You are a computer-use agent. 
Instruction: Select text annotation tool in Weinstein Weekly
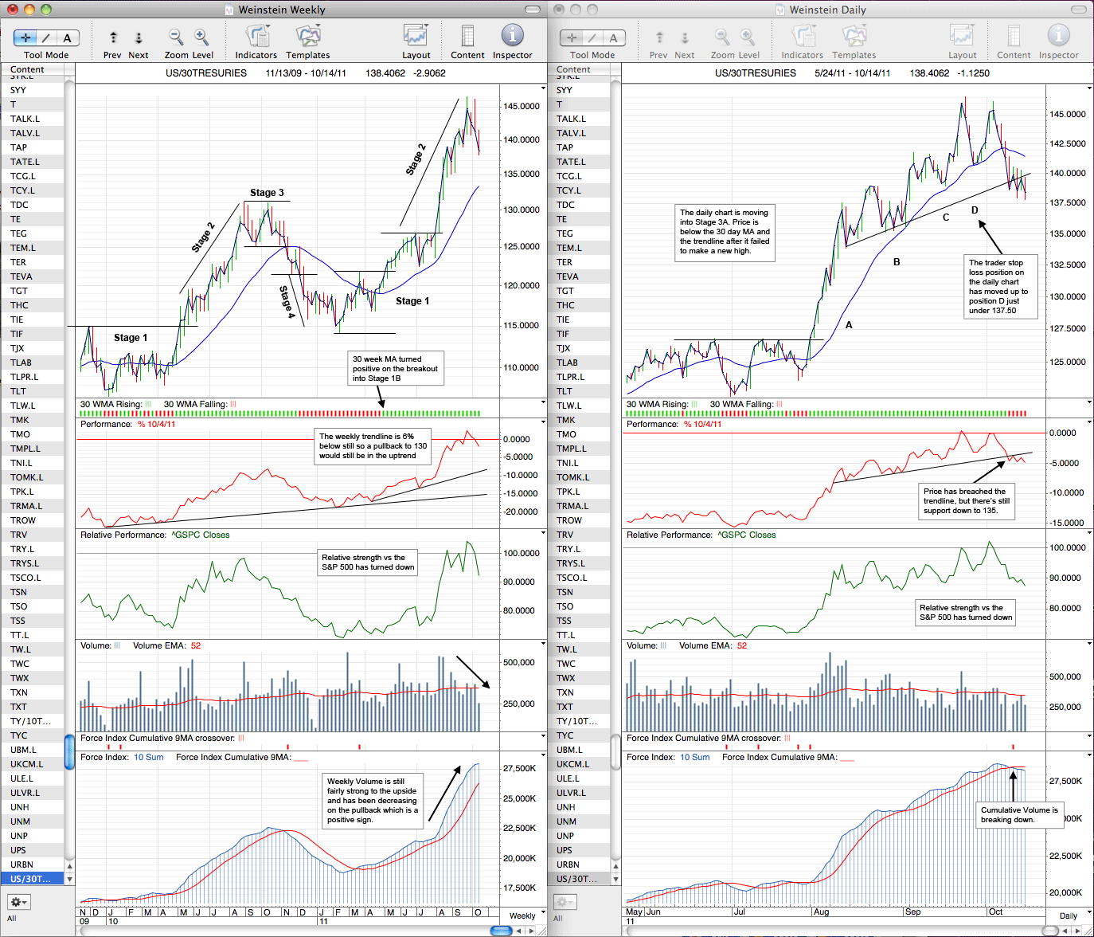click(68, 37)
